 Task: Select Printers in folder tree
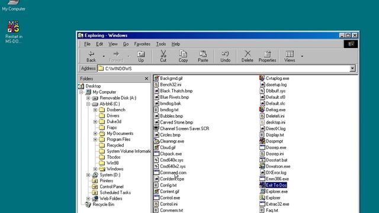tap(106, 180)
